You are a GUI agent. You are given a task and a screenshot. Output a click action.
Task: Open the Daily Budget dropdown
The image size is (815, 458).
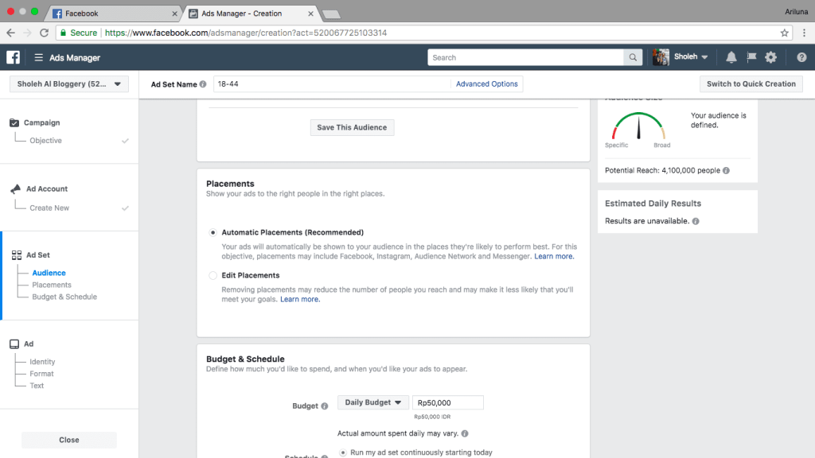(373, 402)
